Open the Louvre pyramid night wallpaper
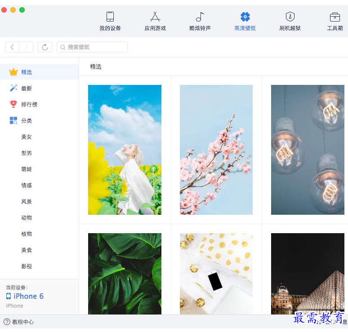The height and width of the screenshot is (332, 348). coord(308,274)
